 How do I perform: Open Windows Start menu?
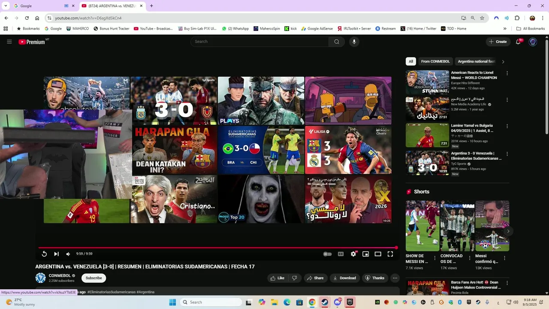[x=172, y=302]
